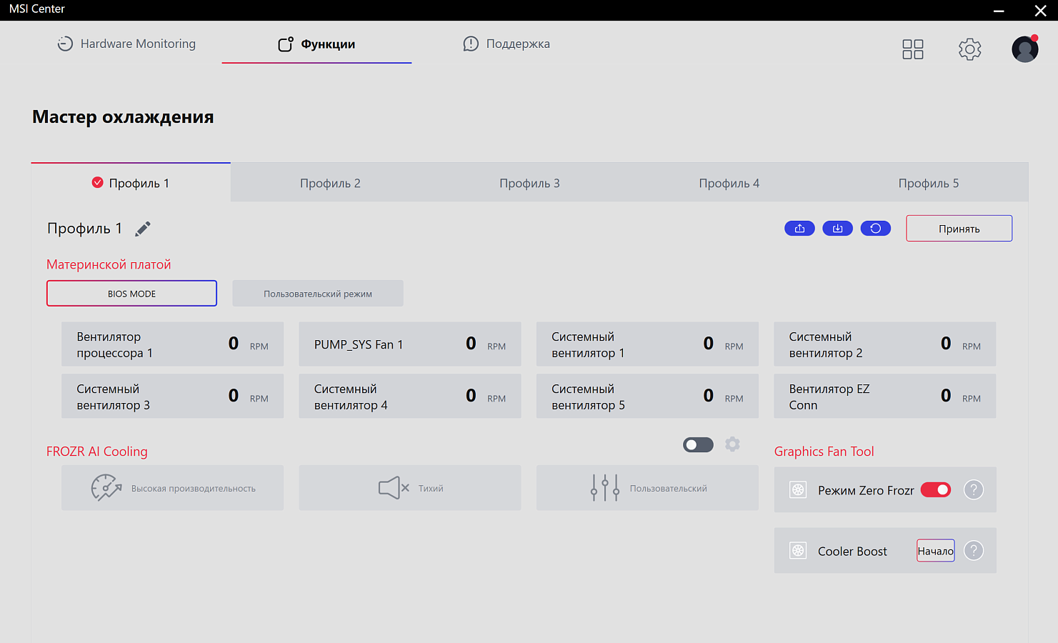Click the pencil icon to rename Профиль 1
This screenshot has width=1058, height=643.
[x=143, y=229]
